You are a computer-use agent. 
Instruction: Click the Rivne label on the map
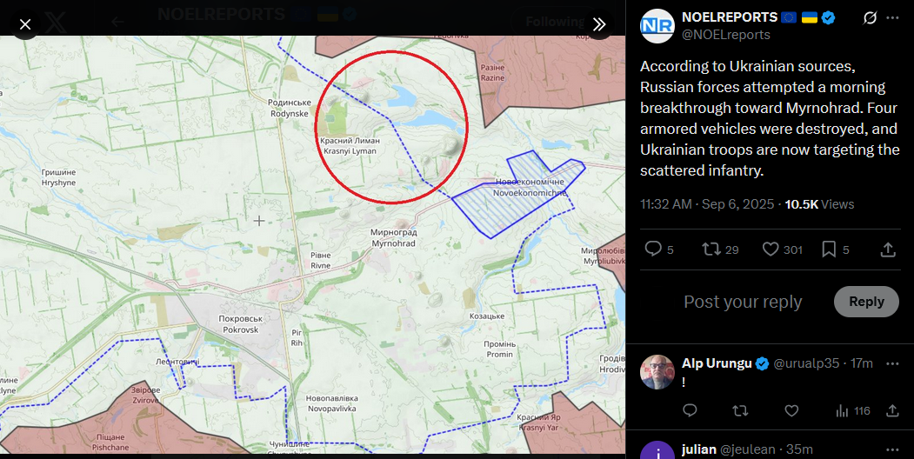321,261
